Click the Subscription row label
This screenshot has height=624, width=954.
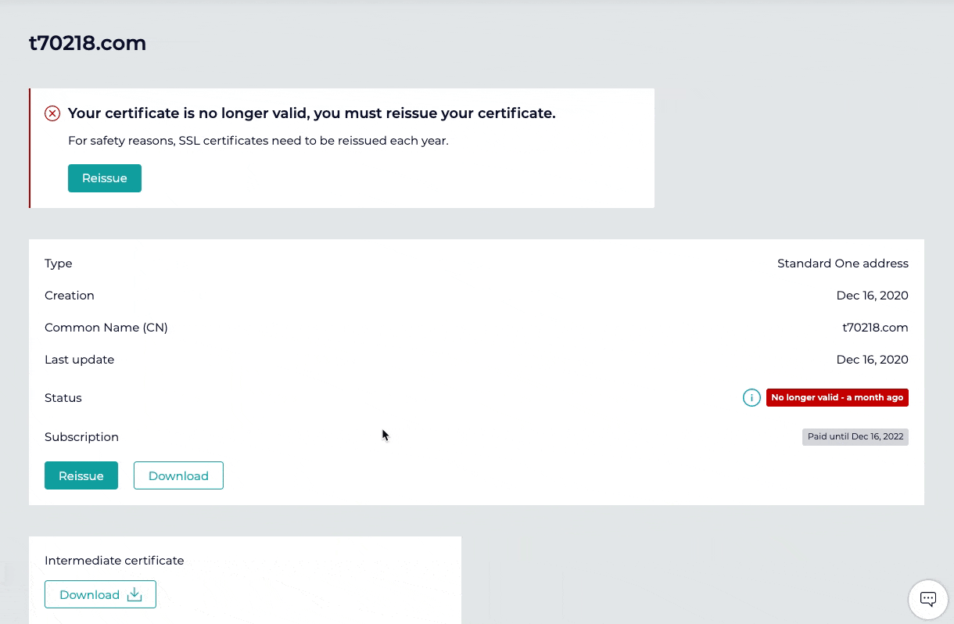[81, 437]
